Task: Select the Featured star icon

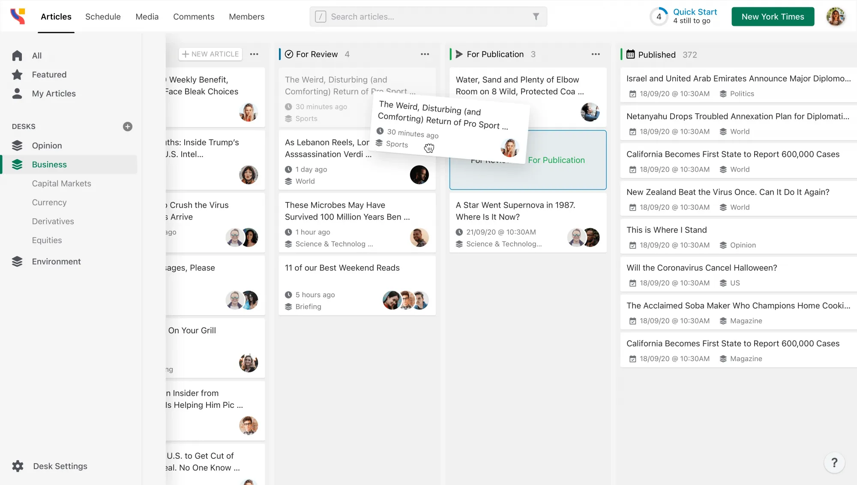Action: pyautogui.click(x=17, y=75)
